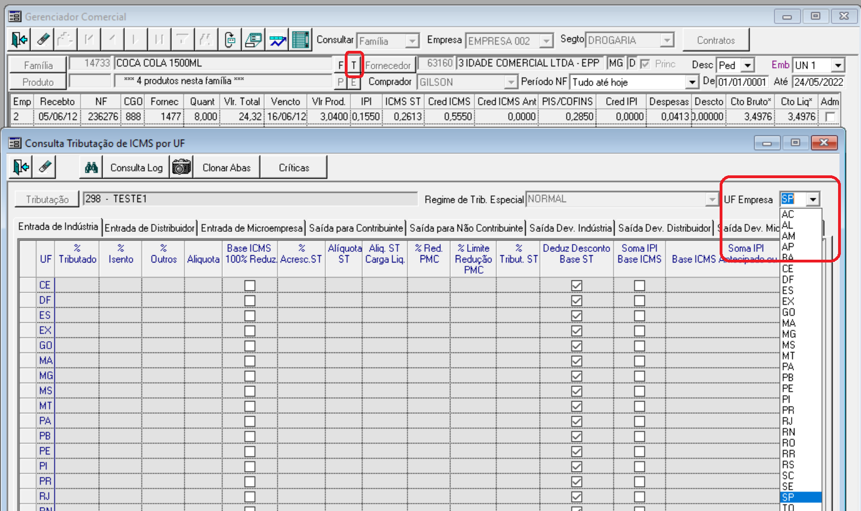Check Base ICMS 100% Reduz. for GO row
This screenshot has width=861, height=511.
pyautogui.click(x=250, y=346)
